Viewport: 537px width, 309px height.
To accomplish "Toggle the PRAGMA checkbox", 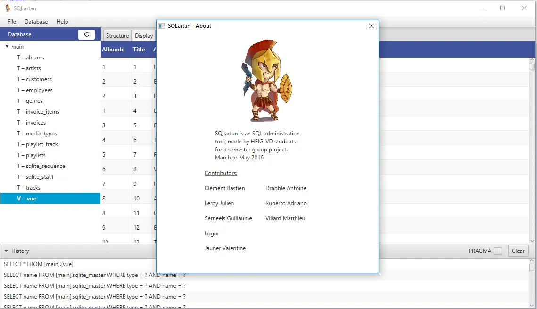I will coord(497,251).
